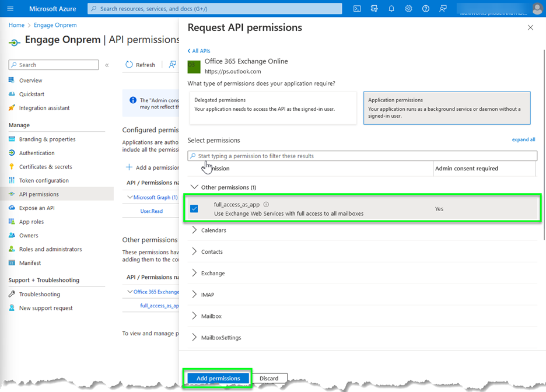Open the settings gear in header

(408, 9)
